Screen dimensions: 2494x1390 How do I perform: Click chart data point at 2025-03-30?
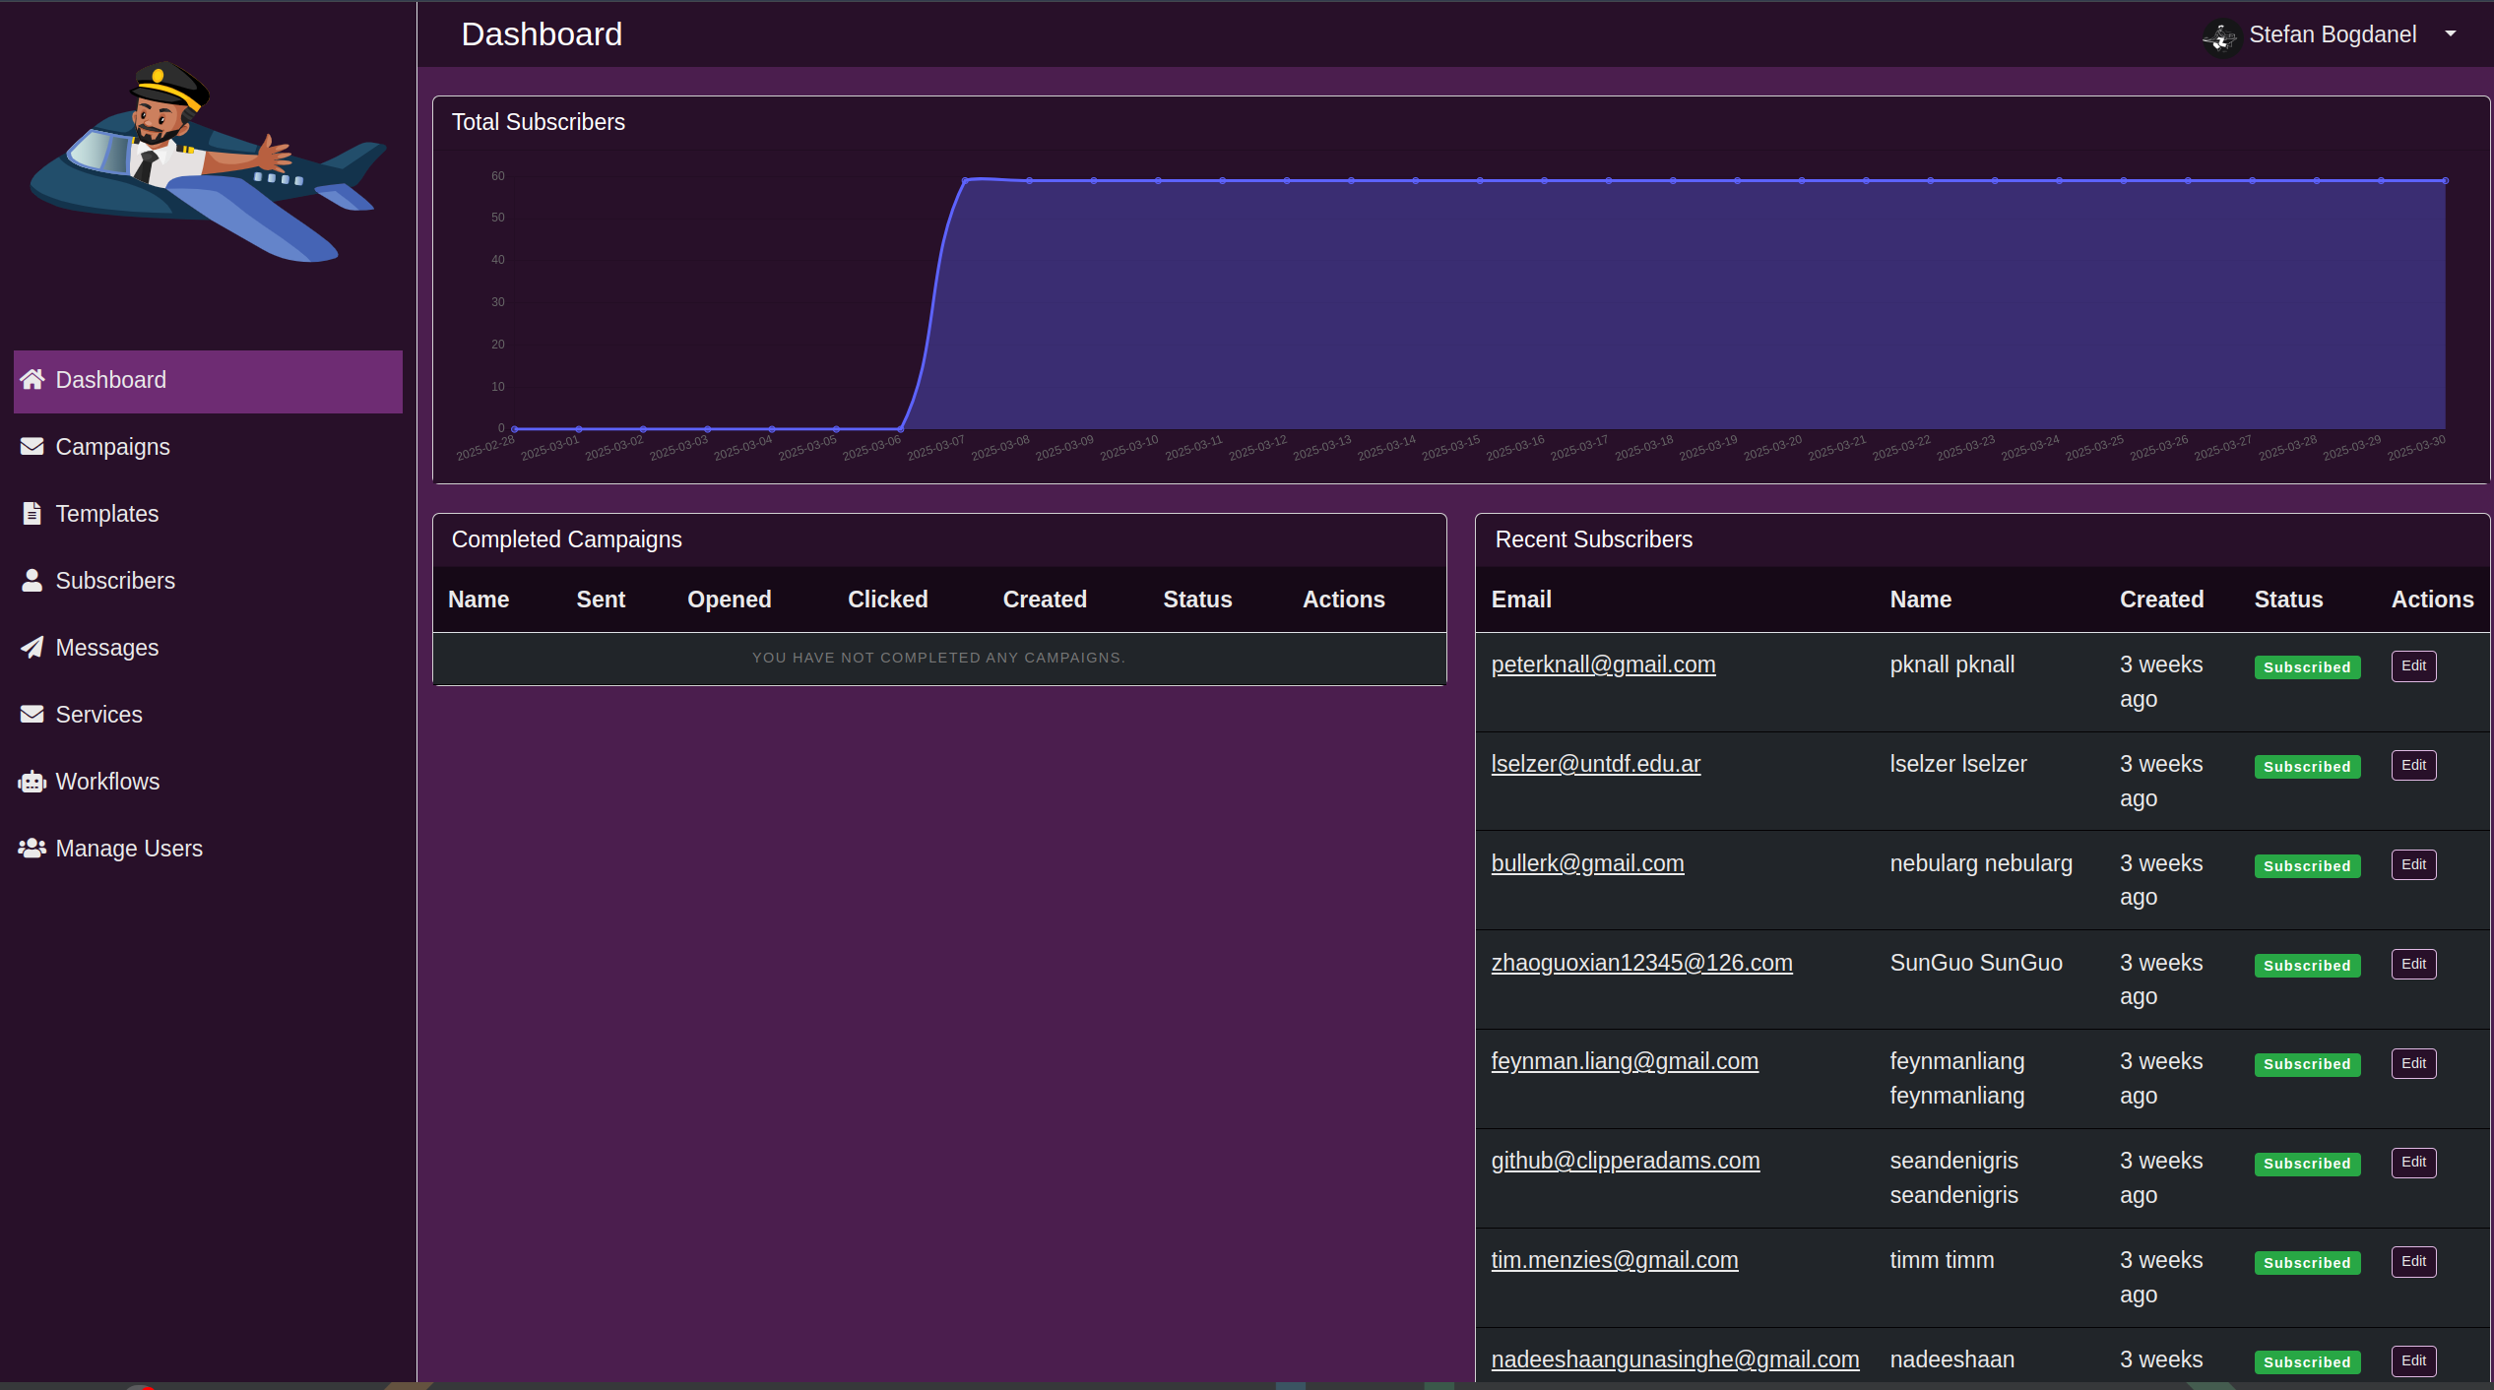(2445, 181)
